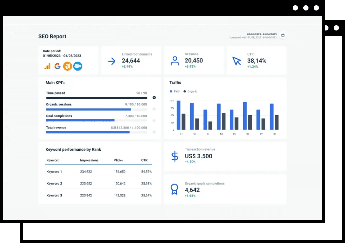Toggle the Organic series in Traffic legend

[189, 91]
